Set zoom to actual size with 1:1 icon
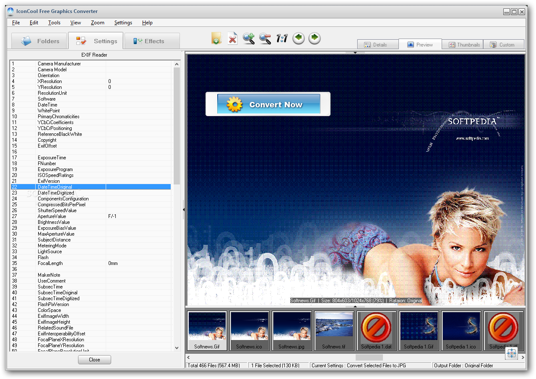 coord(282,39)
